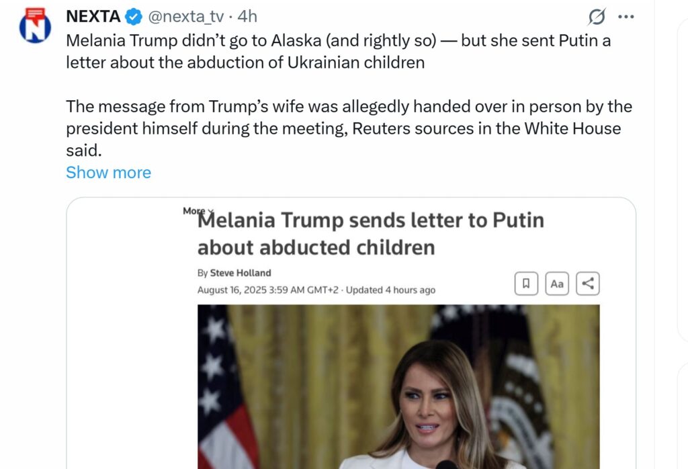
Task: Open the NEXTA account name link
Action: click(x=93, y=17)
